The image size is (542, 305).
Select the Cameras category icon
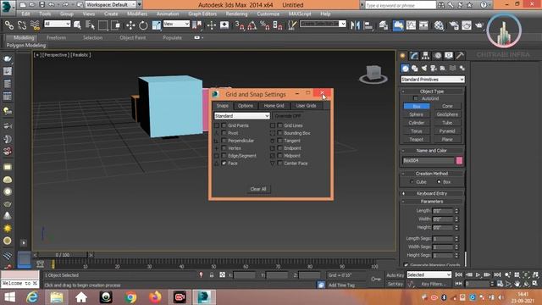click(x=433, y=68)
